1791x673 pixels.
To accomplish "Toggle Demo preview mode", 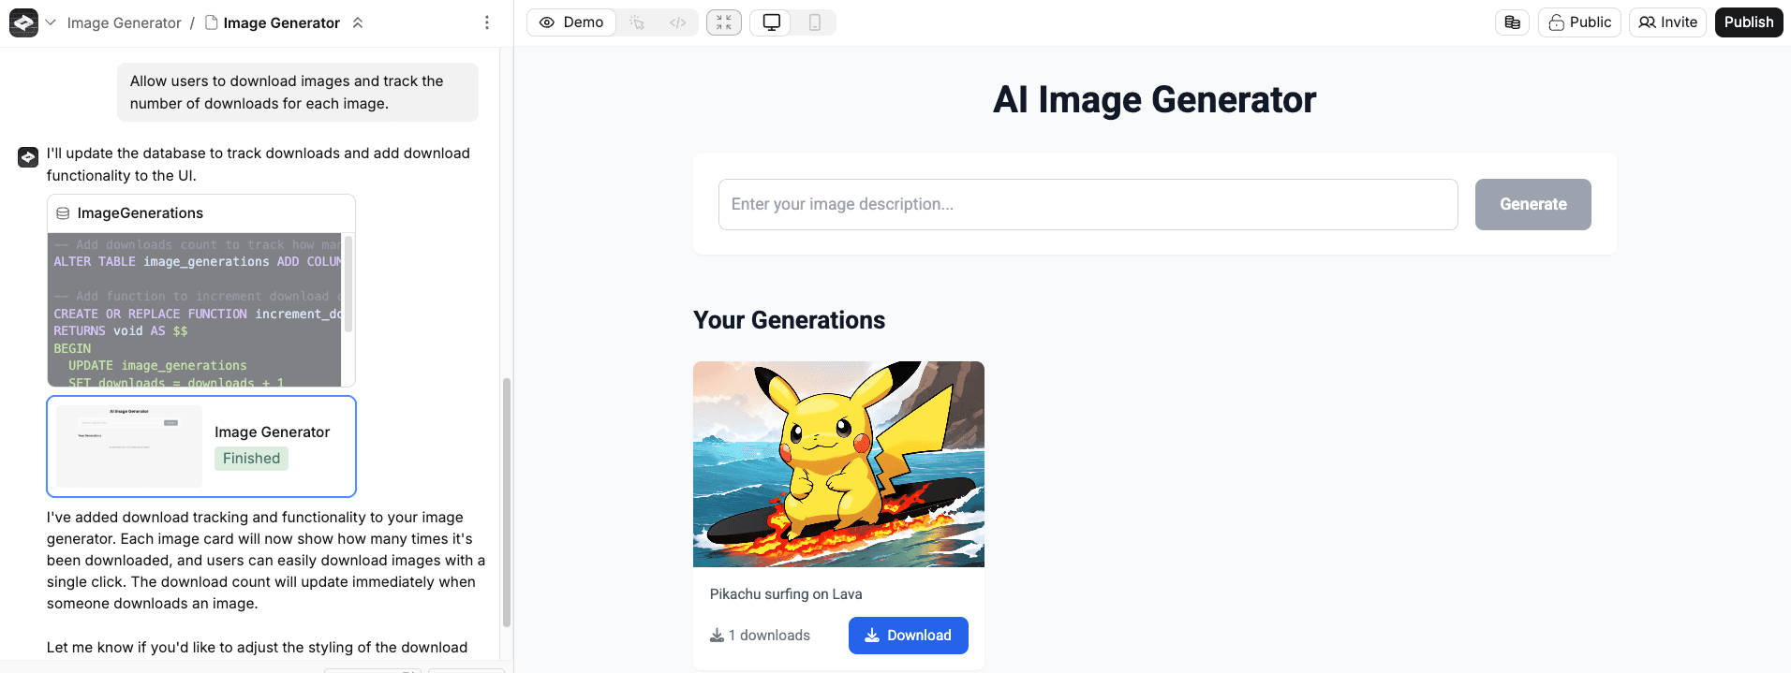I will click(x=571, y=22).
